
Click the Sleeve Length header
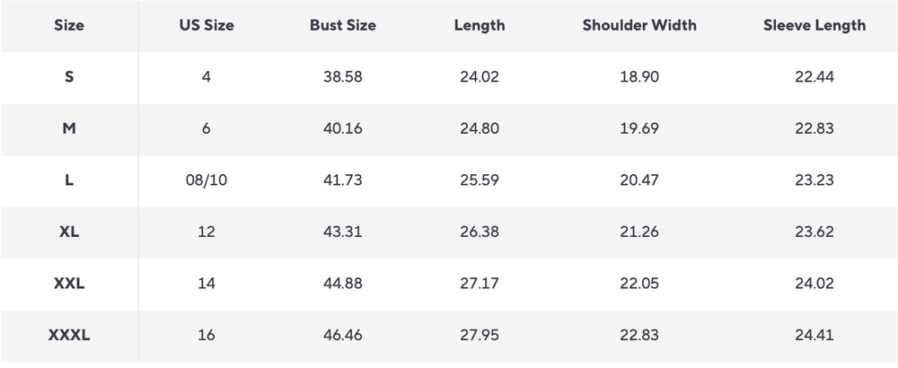814,25
